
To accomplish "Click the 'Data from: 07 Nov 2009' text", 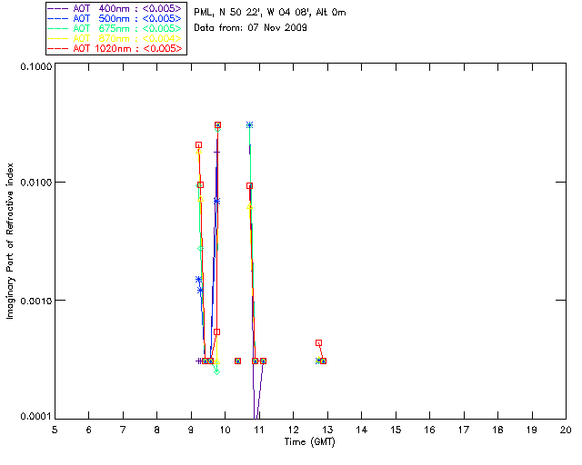I will point(251,28).
